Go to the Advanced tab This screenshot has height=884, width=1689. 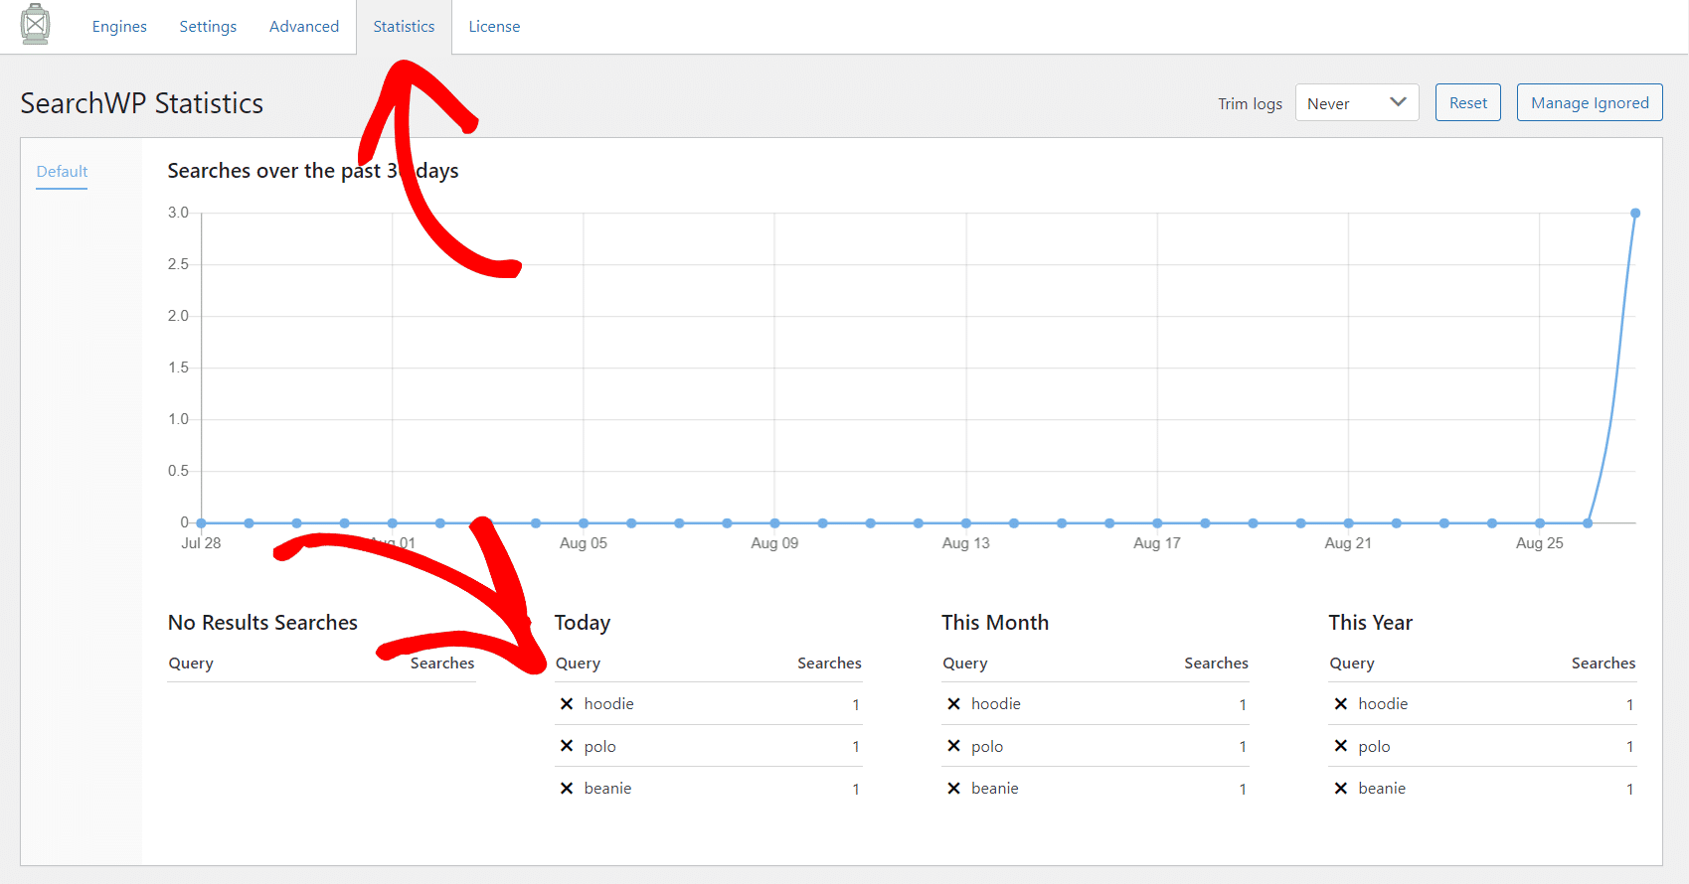click(304, 27)
